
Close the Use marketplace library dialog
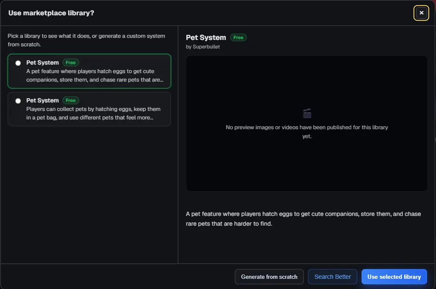point(421,13)
